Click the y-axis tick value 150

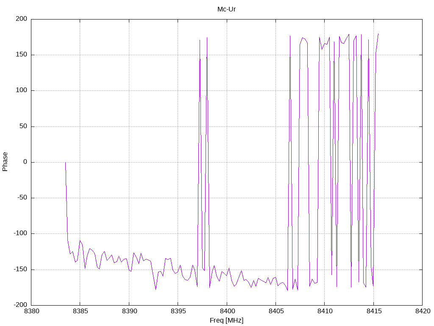coord(22,55)
